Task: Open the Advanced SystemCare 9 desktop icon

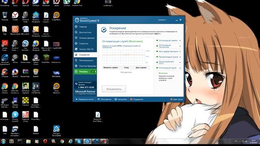Action: (4, 60)
